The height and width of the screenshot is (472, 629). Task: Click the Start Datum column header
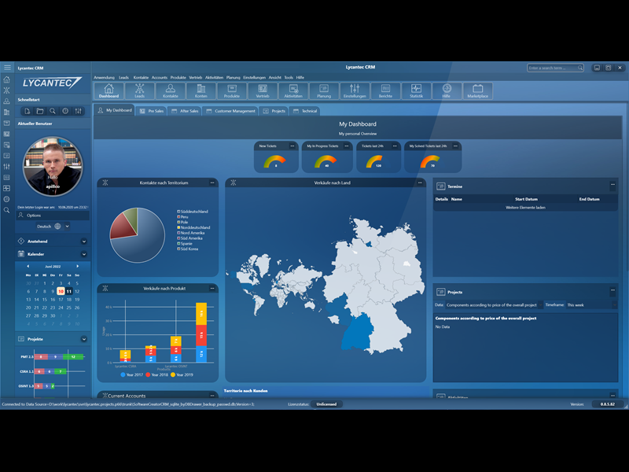coord(526,199)
